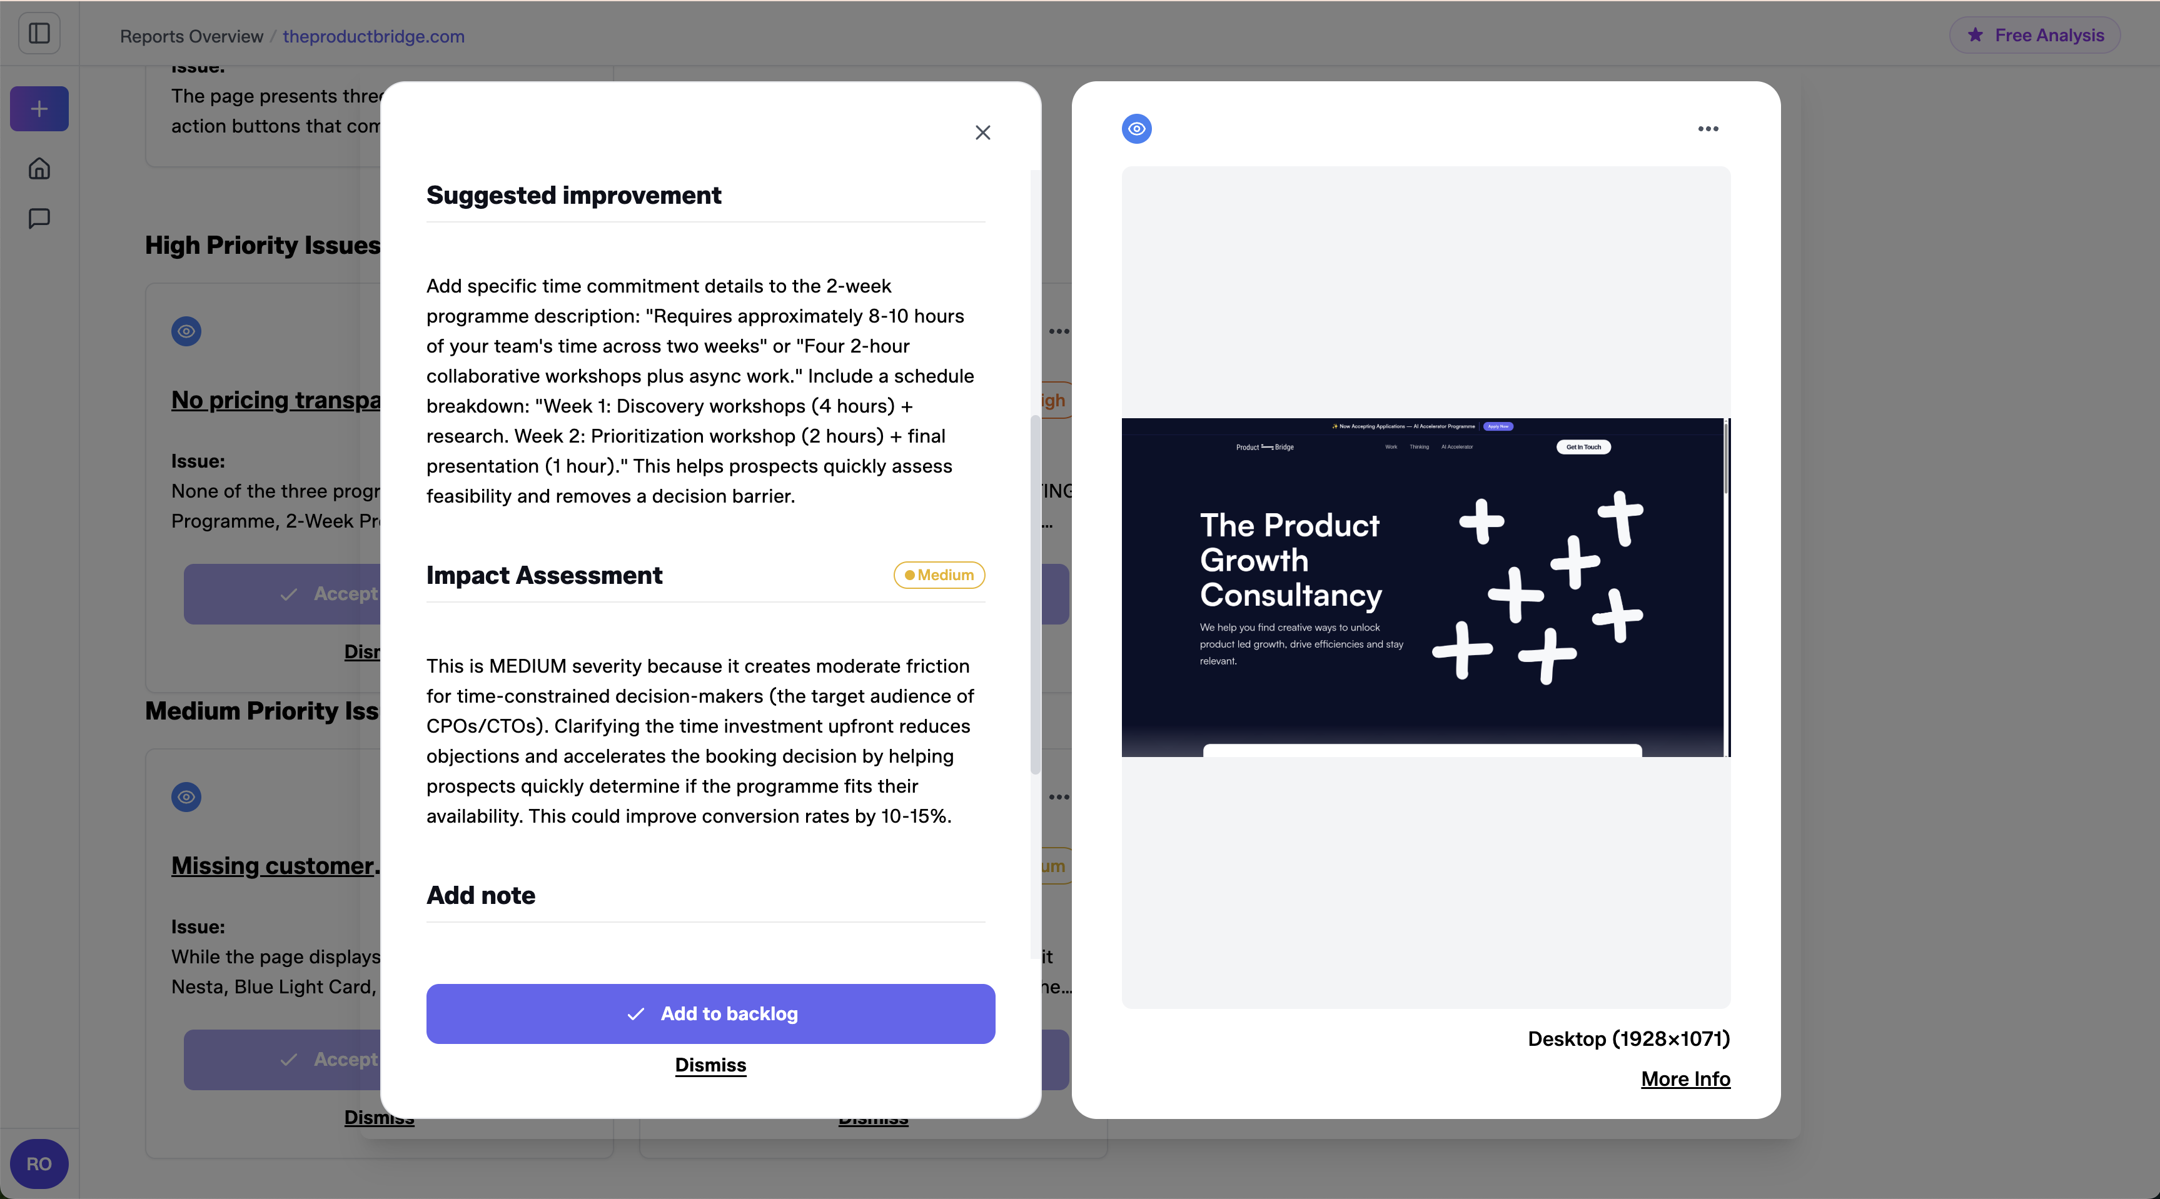Click the modal scrollbar on the dialog

click(1035, 587)
